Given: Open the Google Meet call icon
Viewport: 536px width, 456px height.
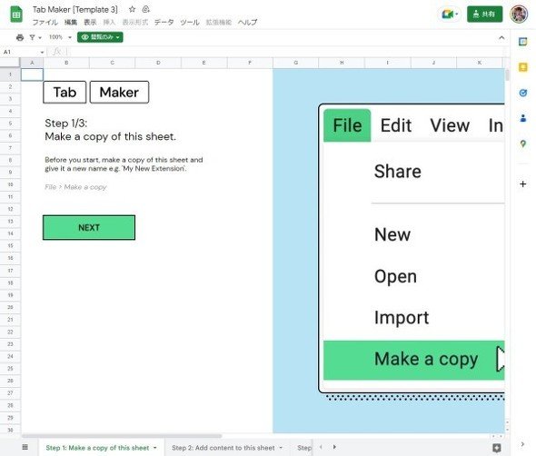Looking at the screenshot, I should (449, 15).
